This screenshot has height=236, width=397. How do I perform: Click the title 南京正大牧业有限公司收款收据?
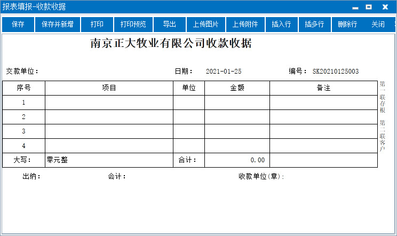point(171,43)
